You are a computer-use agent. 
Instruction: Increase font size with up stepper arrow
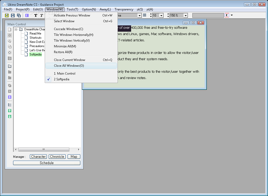pyautogui.click(x=151, y=14)
